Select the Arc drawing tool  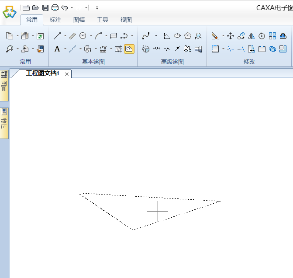(98, 36)
